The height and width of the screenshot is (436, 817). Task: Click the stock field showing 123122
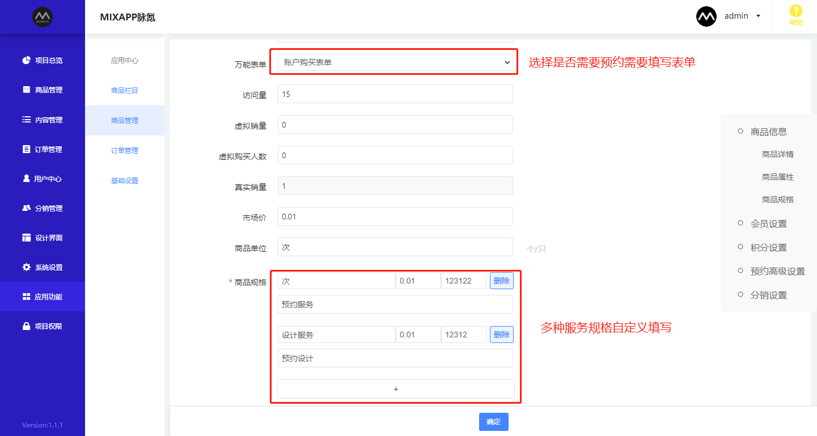coord(464,281)
